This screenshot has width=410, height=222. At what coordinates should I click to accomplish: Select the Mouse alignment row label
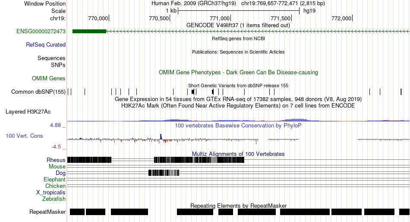57,167
